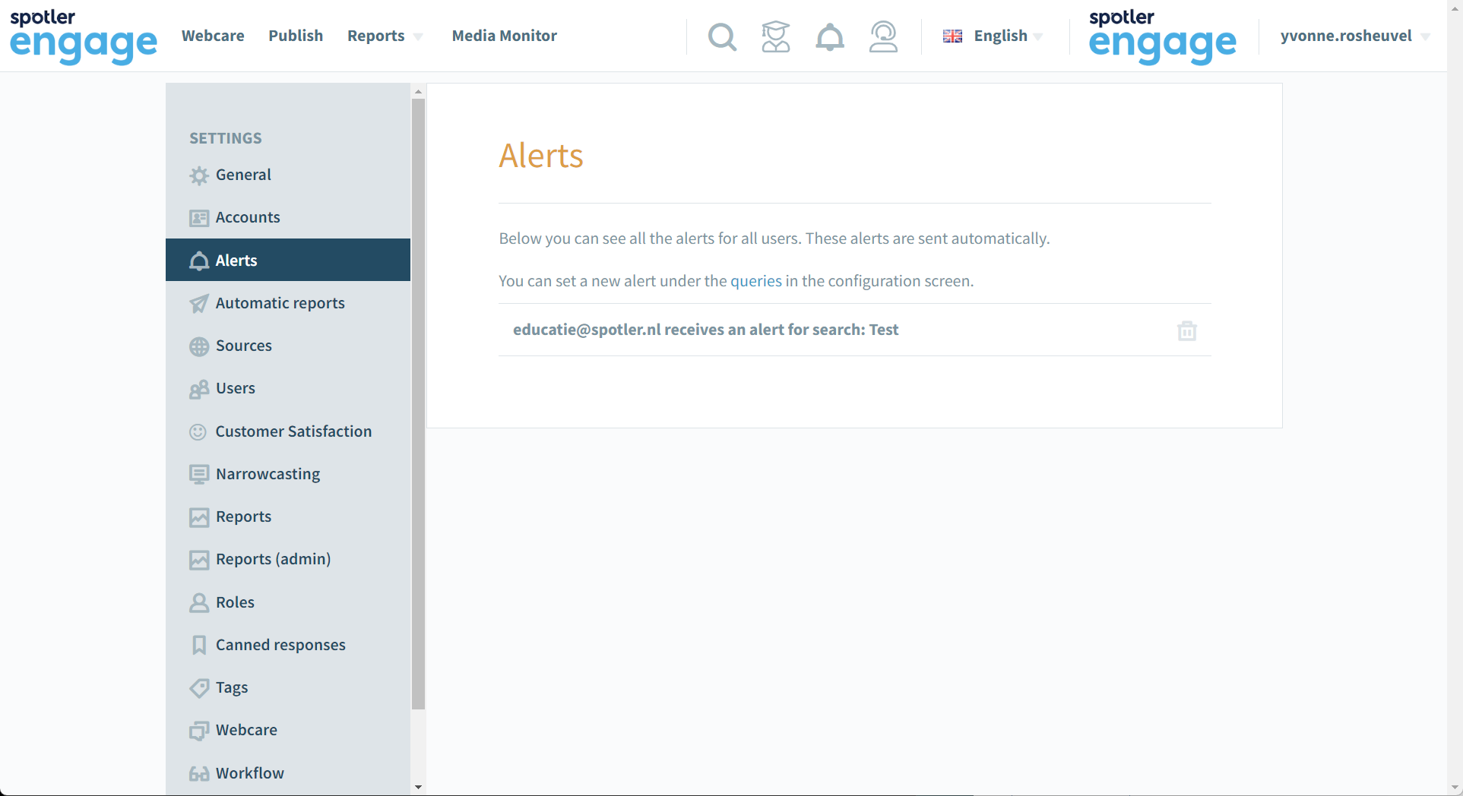Screen dimensions: 1463x796
Task: Open the notifications bell in header
Action: (x=829, y=36)
